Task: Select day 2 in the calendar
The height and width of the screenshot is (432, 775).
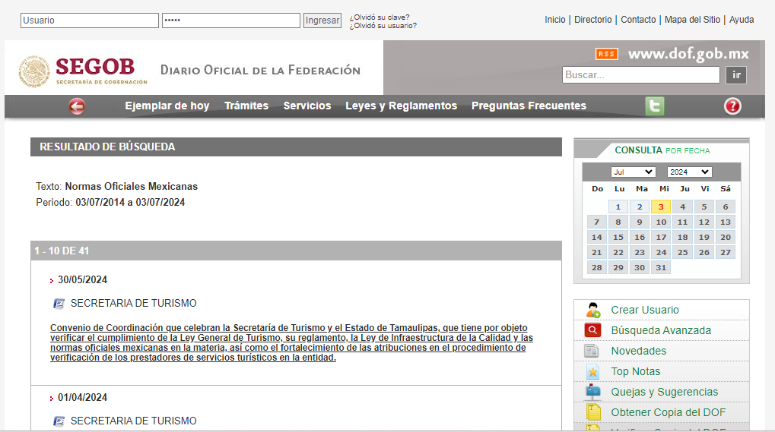Action: (x=640, y=207)
